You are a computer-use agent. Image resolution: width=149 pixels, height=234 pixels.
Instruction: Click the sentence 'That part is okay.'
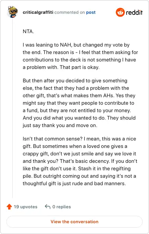79,67
